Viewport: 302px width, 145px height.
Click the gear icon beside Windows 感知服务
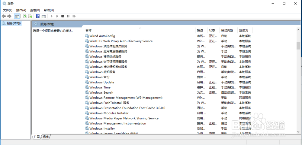pyautogui.click(x=87, y=72)
